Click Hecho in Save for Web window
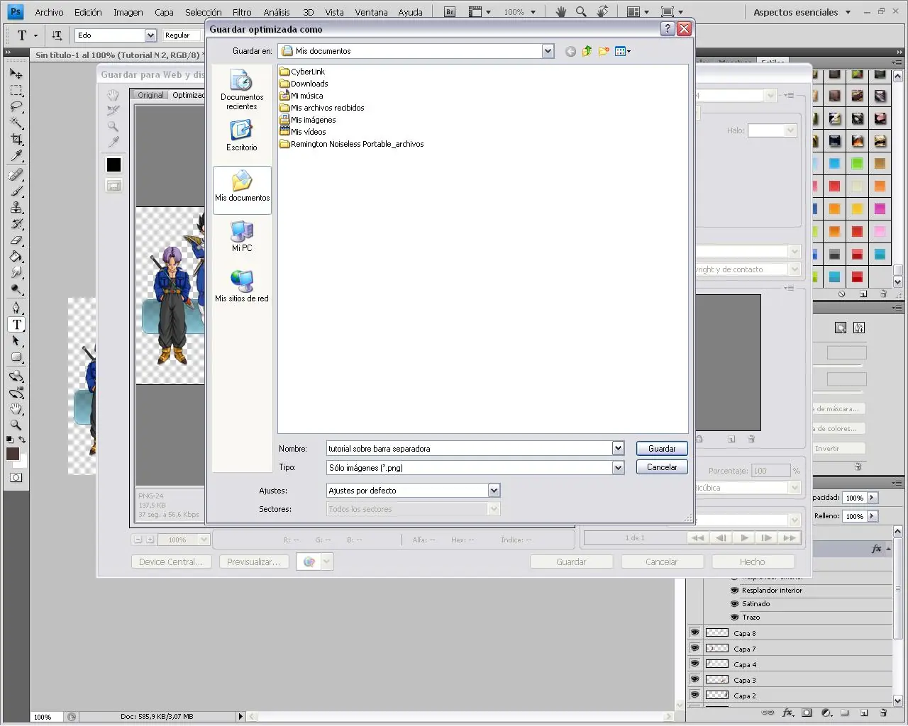The height and width of the screenshot is (726, 908). [x=753, y=562]
